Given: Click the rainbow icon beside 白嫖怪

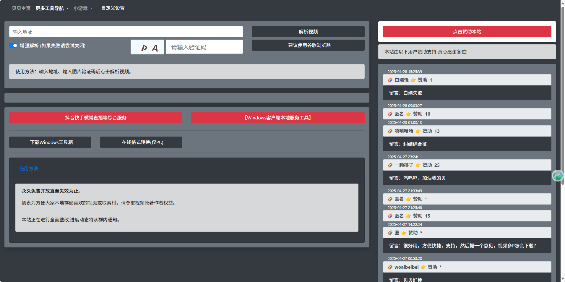Looking at the screenshot, I should pyautogui.click(x=390, y=80).
